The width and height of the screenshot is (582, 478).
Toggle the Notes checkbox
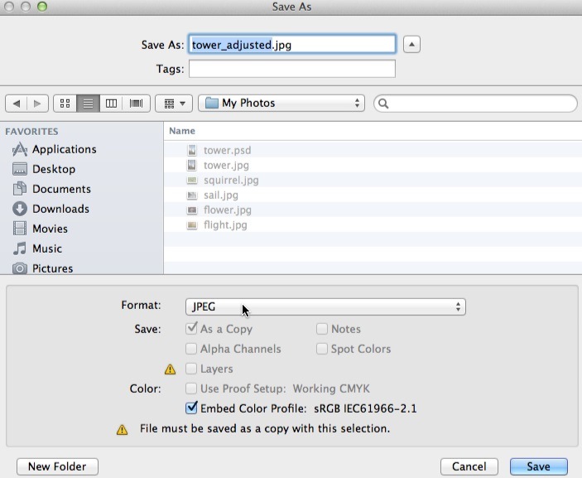click(322, 329)
